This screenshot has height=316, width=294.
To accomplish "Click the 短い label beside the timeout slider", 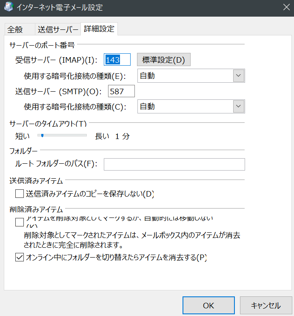I will click(22, 136).
